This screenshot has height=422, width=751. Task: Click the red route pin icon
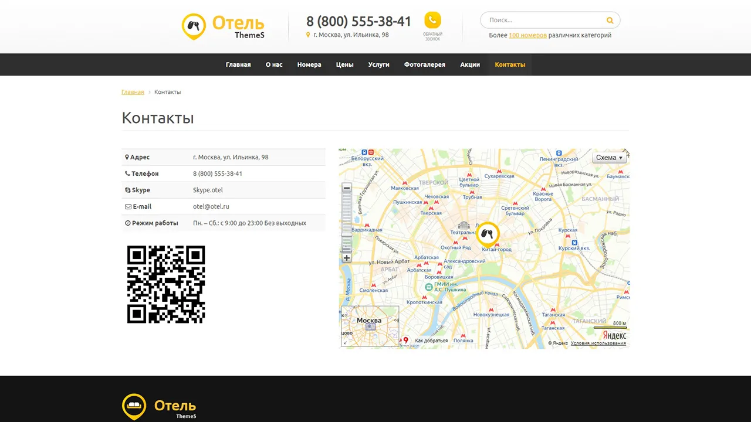(405, 340)
